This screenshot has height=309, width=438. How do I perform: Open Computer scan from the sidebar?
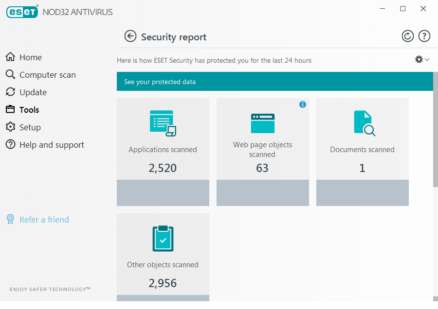click(x=10, y=74)
